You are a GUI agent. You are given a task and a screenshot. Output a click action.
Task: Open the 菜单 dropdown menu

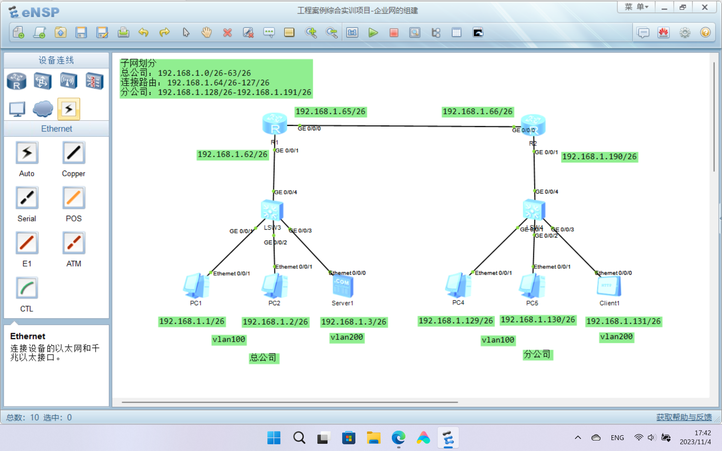coord(636,7)
